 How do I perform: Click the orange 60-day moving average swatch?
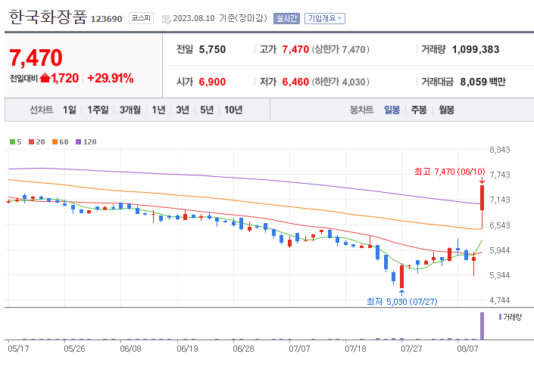click(55, 142)
